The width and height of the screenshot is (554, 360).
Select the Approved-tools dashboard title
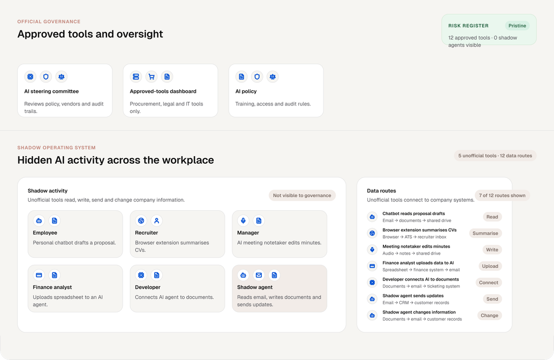click(x=163, y=91)
